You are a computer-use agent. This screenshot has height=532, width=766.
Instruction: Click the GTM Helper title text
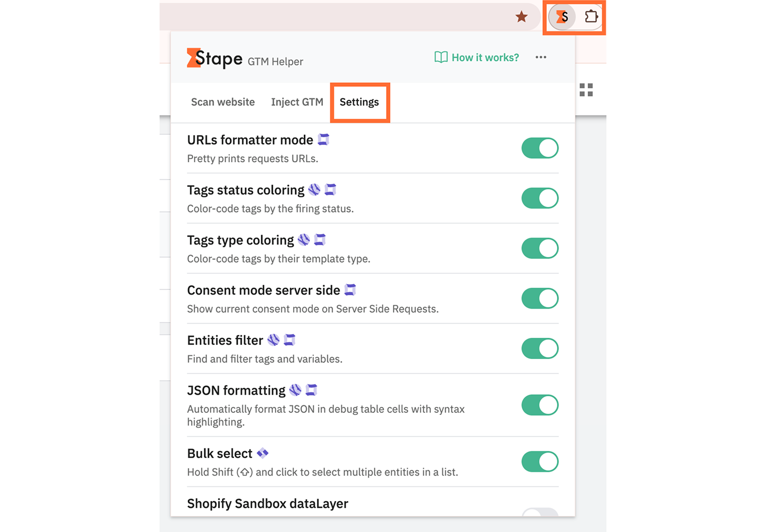[x=276, y=62]
